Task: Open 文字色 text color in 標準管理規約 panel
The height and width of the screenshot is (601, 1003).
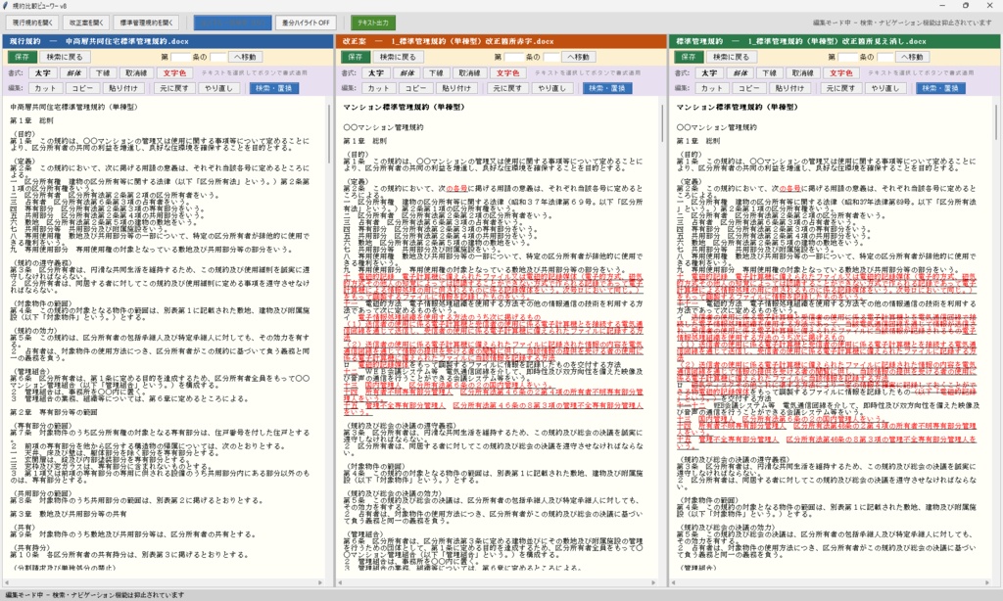Action: tap(841, 72)
